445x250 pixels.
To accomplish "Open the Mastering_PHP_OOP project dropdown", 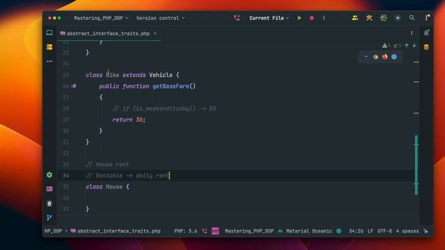I will pyautogui.click(x=101, y=18).
